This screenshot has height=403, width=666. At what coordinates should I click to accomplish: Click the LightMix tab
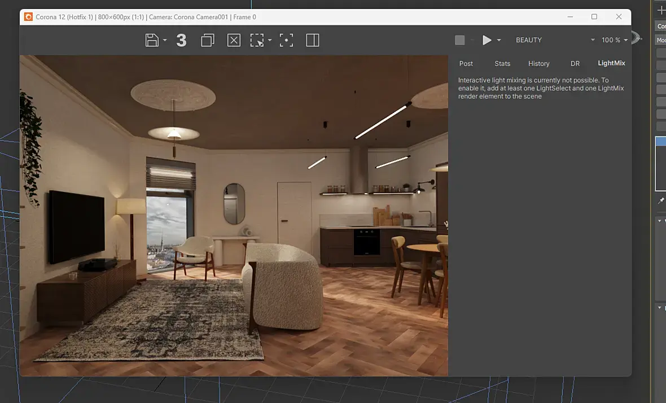tap(611, 64)
